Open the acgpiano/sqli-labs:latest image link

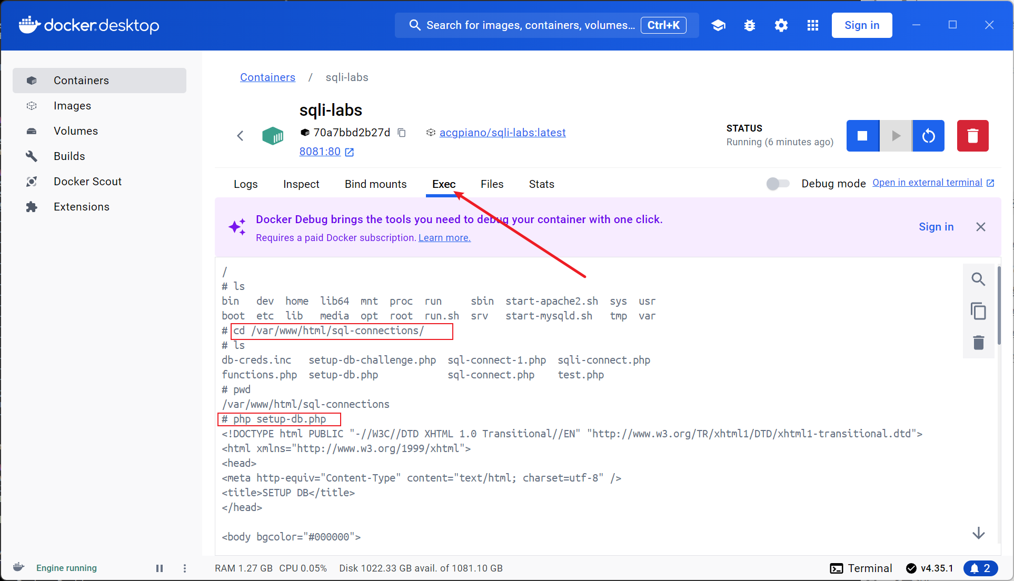[x=502, y=133]
